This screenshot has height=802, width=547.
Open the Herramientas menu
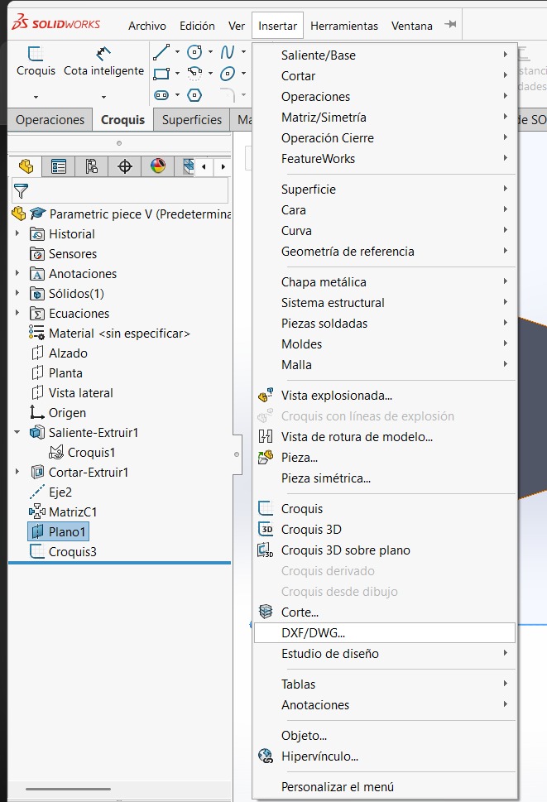click(344, 26)
